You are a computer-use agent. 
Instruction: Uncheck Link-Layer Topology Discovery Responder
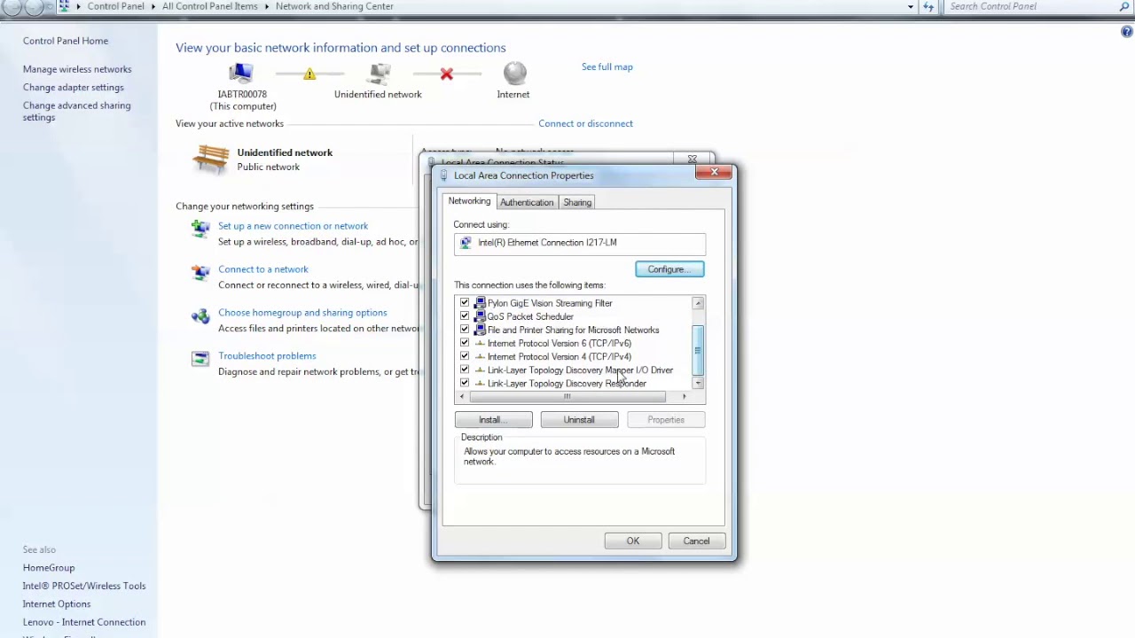[465, 383]
